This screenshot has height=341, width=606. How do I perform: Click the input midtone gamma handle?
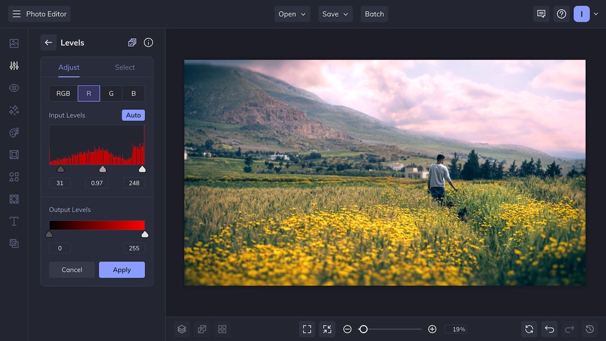[103, 170]
